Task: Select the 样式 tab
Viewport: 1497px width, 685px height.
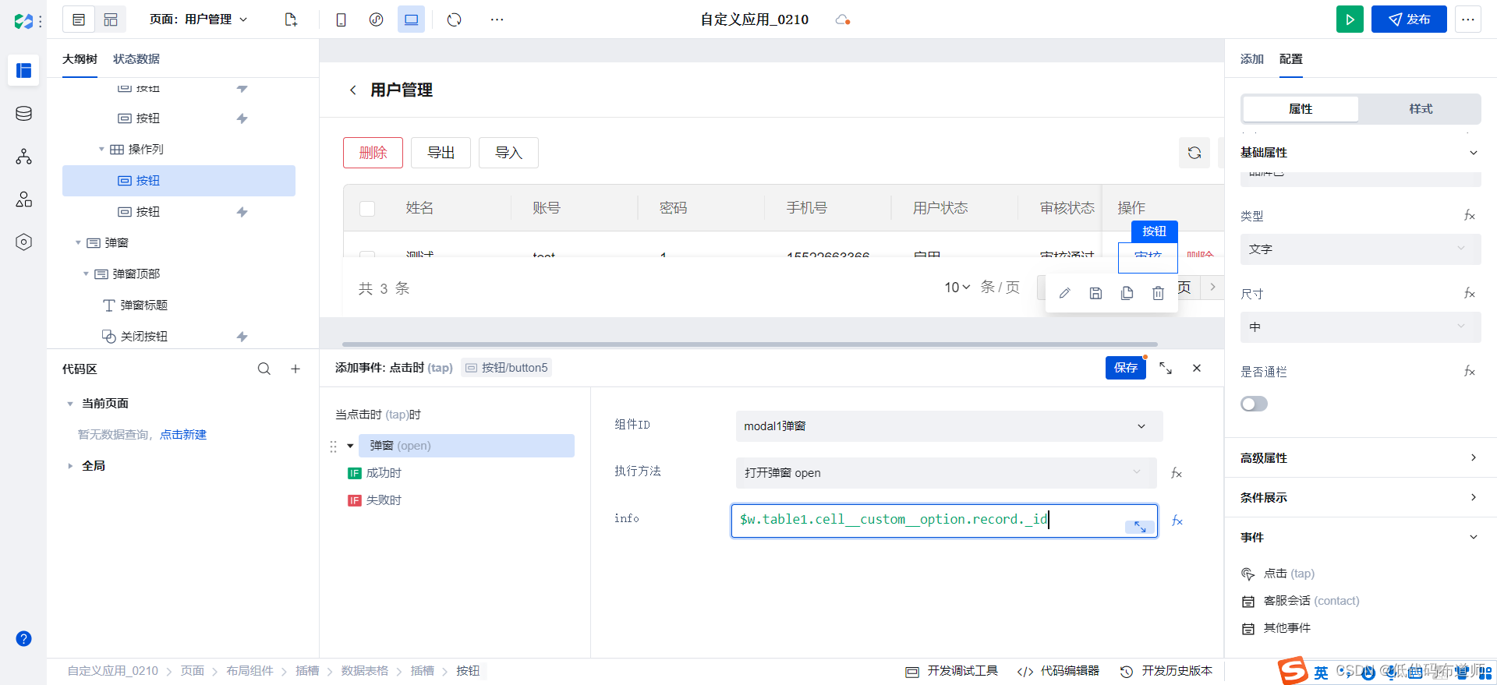Action: (x=1421, y=109)
